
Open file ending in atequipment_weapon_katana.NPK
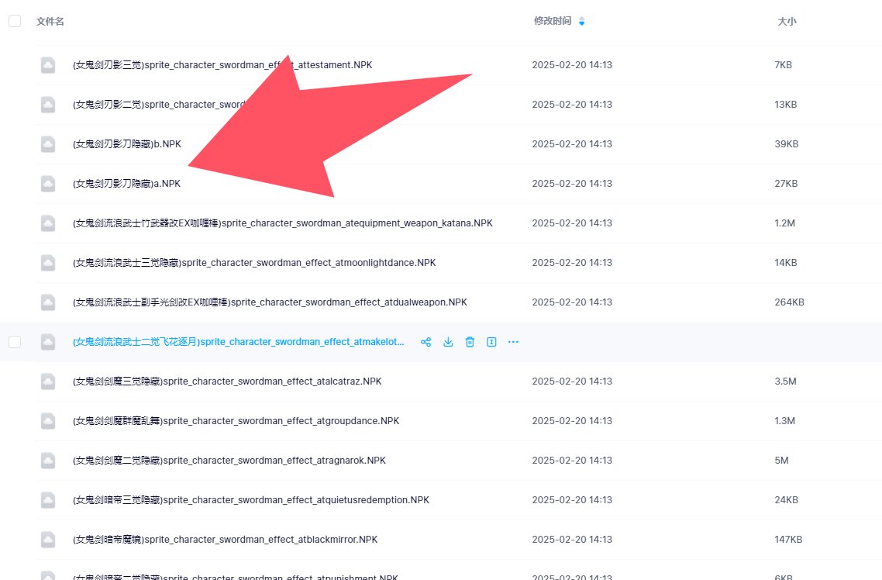click(282, 223)
